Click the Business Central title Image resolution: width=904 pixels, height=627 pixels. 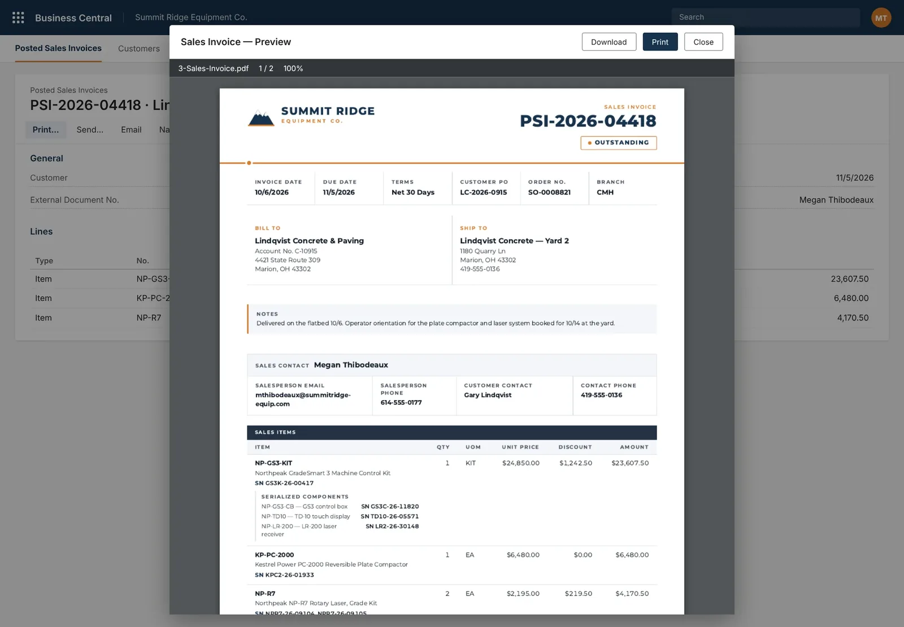[73, 17]
